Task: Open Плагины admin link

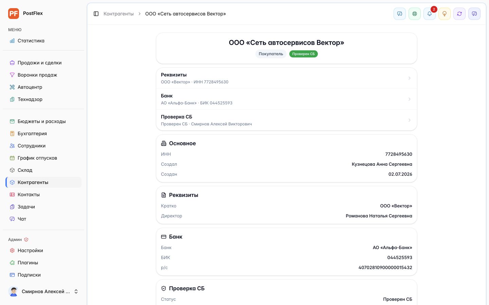Action: point(43,263)
